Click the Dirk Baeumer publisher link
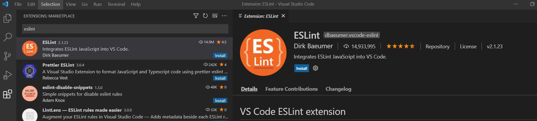Image resolution: width=537 pixels, height=121 pixels. coord(313,46)
